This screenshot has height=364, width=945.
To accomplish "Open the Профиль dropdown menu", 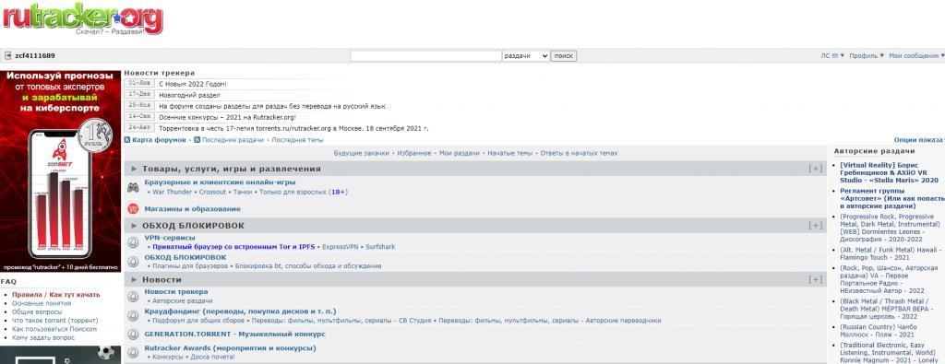I will 866,56.
